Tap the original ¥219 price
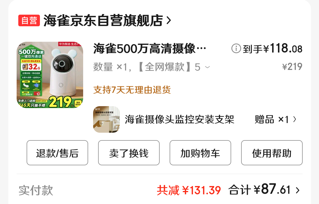Viewport: 319px width, 204px height. pyautogui.click(x=292, y=67)
